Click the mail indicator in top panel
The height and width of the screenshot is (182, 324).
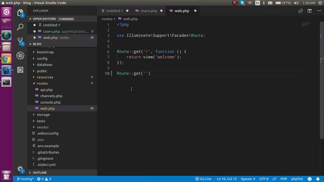(x=270, y=3)
